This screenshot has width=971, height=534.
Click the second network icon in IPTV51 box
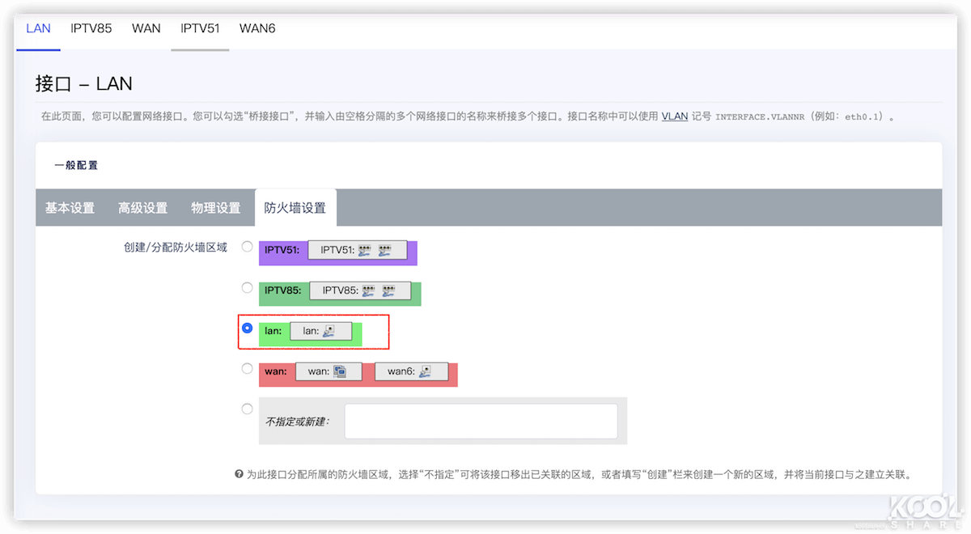pos(384,252)
